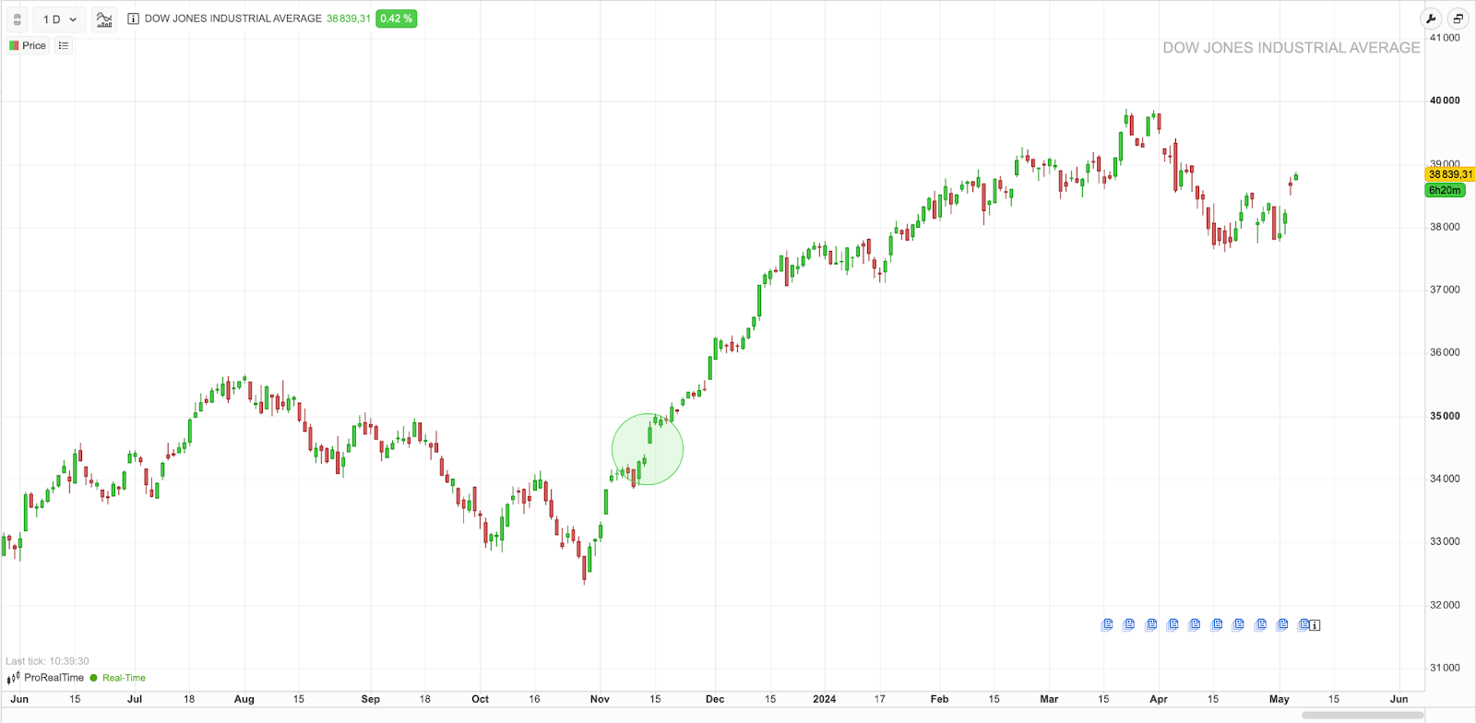Click the chain link icon beside timeframe
Viewport: 1476px width, 723px height.
(18, 18)
